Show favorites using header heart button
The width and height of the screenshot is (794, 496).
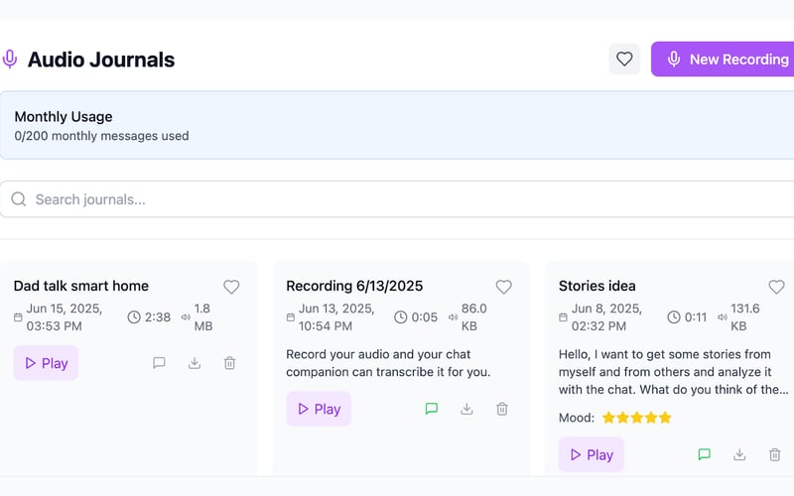click(624, 60)
